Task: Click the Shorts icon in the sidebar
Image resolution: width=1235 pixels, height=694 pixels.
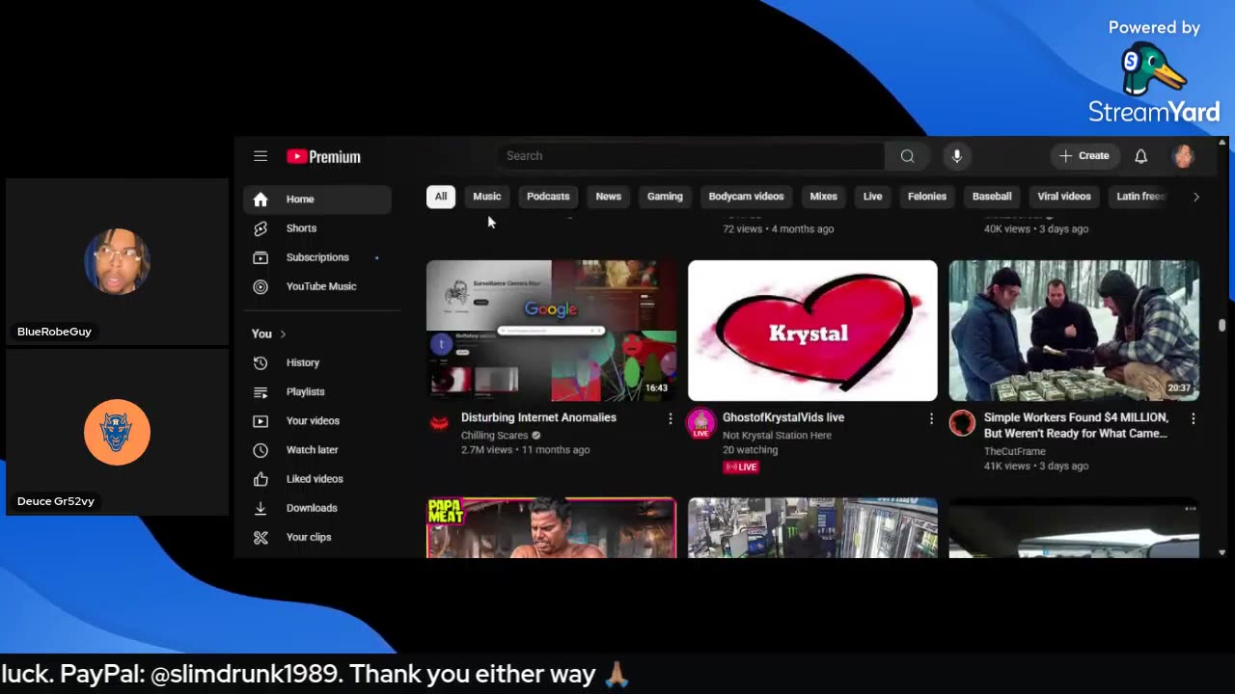Action: 261,228
